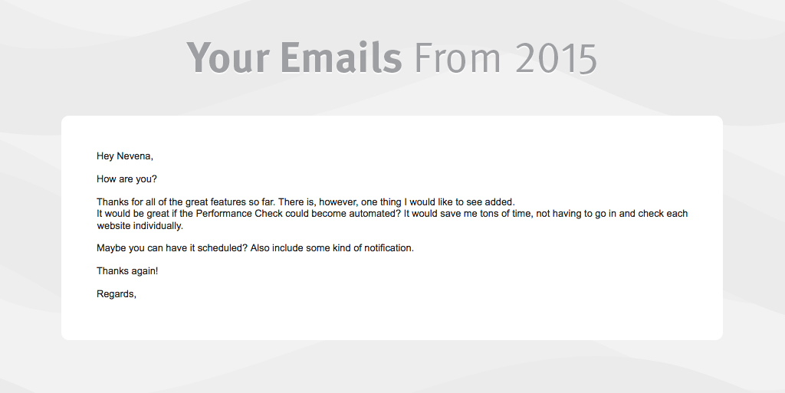This screenshot has height=393, width=785.
Task: Click the word "Emails" in the title
Action: coord(340,57)
